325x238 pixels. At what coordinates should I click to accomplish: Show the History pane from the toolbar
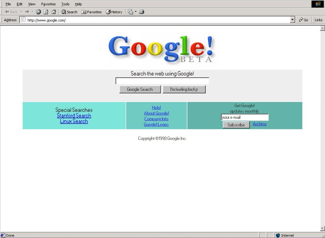point(114,12)
